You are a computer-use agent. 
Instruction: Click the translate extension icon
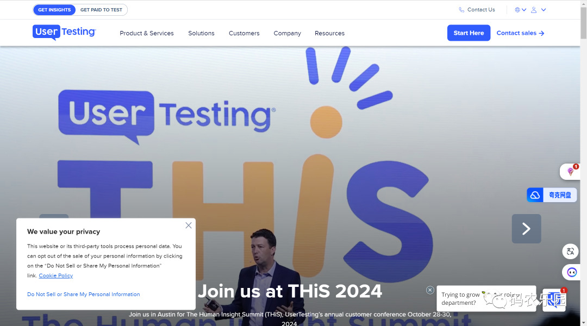click(x=570, y=251)
